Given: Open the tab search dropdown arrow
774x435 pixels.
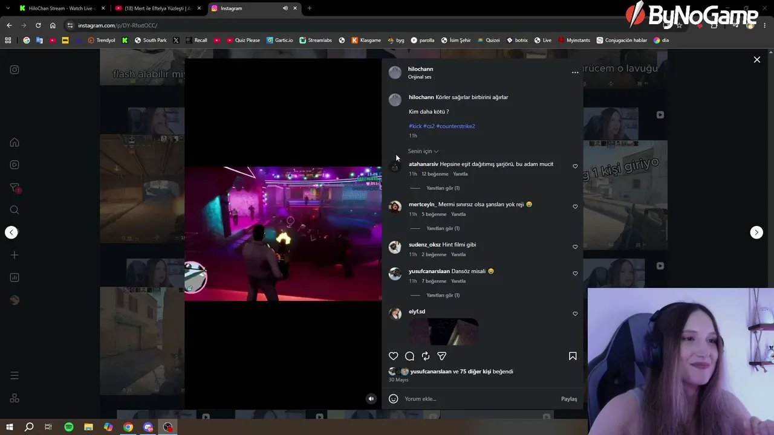Looking at the screenshot, I should (x=8, y=8).
